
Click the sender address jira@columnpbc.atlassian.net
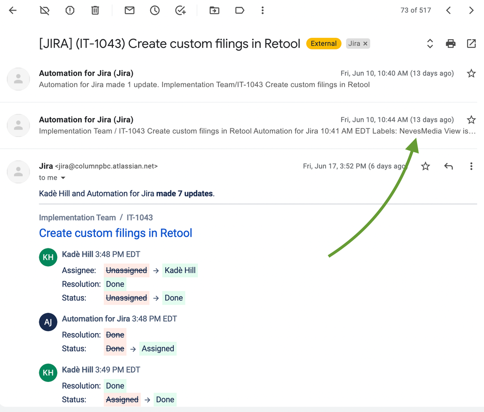[x=107, y=166]
